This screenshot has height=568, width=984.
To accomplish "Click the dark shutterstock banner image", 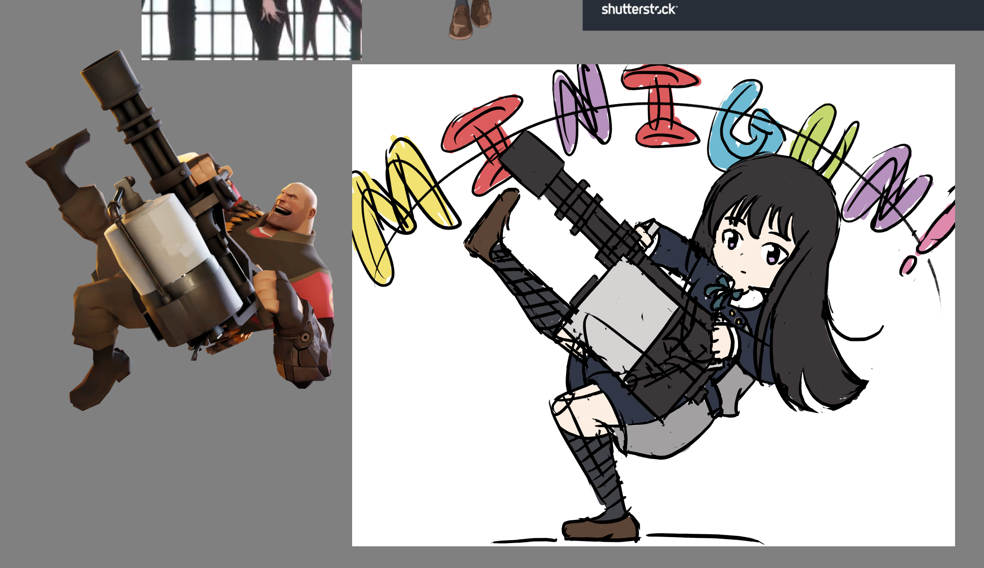I will click(783, 15).
